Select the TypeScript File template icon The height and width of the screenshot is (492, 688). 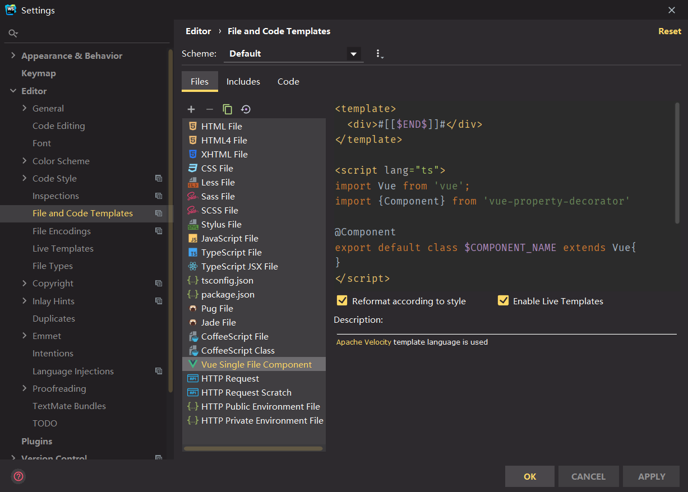click(x=193, y=252)
